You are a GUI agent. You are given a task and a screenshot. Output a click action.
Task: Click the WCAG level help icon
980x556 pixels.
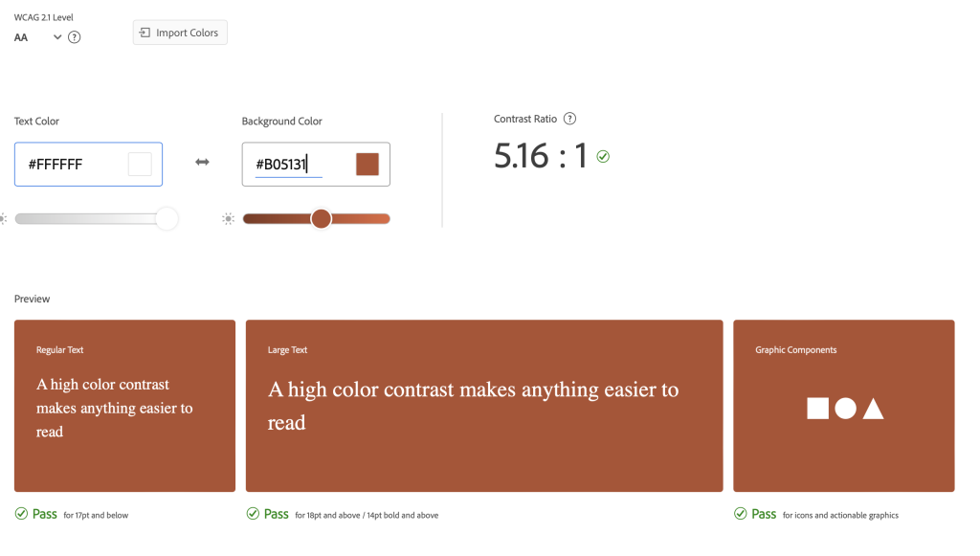pyautogui.click(x=75, y=37)
